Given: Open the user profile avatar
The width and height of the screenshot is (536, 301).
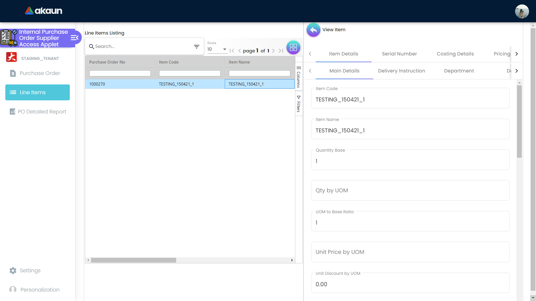Looking at the screenshot, I should tap(521, 11).
